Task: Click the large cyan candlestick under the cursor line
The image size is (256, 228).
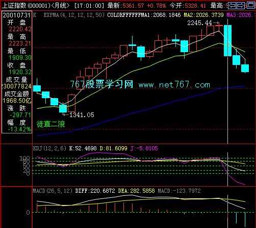Action: (227, 40)
